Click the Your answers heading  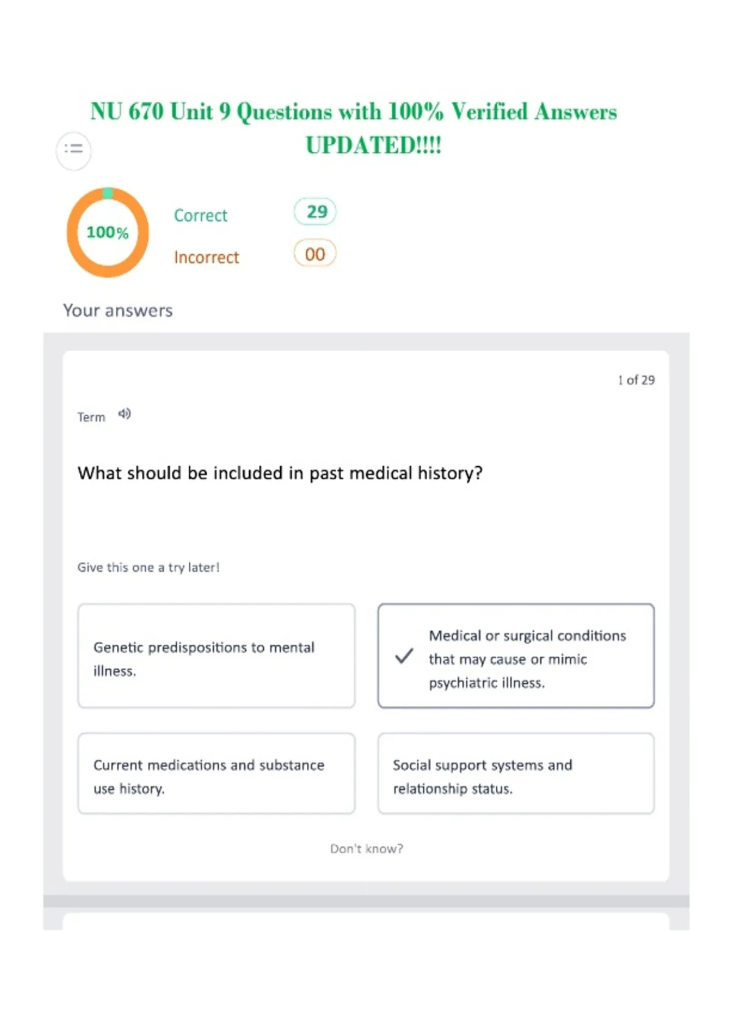point(118,310)
